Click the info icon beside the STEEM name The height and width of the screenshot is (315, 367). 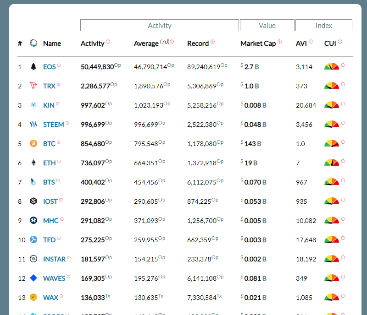click(x=67, y=123)
